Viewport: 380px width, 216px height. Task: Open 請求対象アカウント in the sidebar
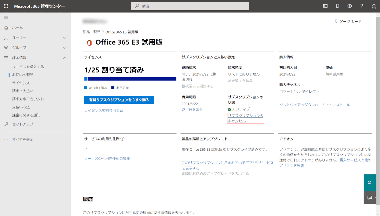28,99
